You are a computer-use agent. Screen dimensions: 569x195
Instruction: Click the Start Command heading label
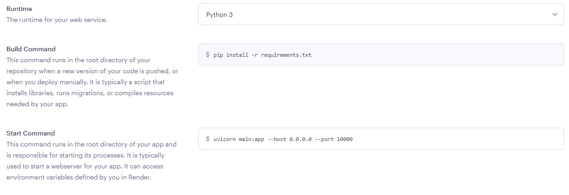tap(30, 133)
